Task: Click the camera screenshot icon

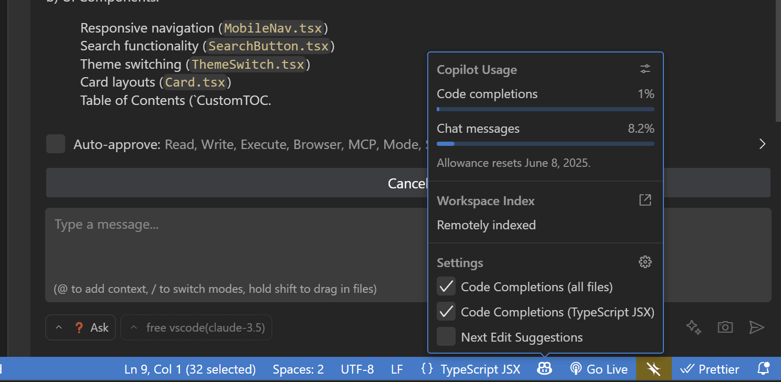Action: [725, 327]
